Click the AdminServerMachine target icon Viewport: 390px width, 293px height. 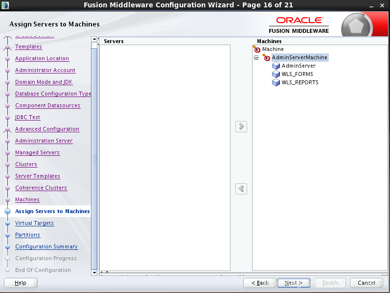(266, 57)
